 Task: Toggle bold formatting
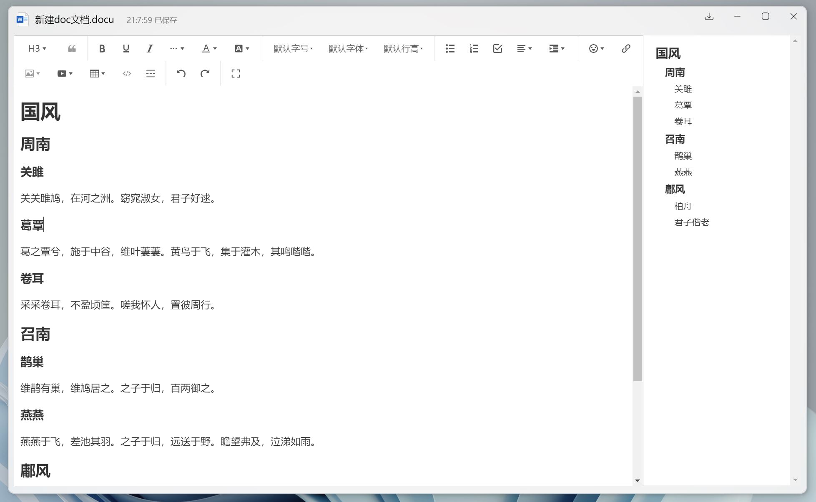(102, 48)
